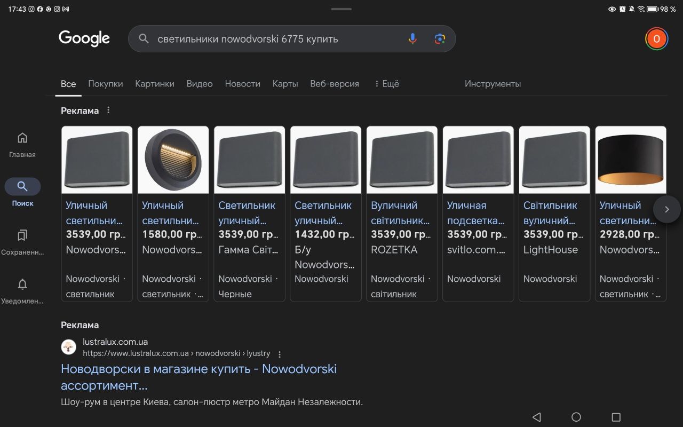Open the account avatar menu

point(656,39)
